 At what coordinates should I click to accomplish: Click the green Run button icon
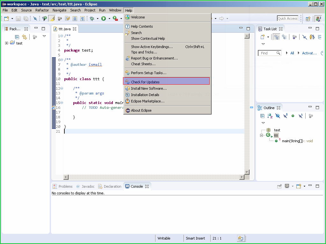click(x=104, y=18)
